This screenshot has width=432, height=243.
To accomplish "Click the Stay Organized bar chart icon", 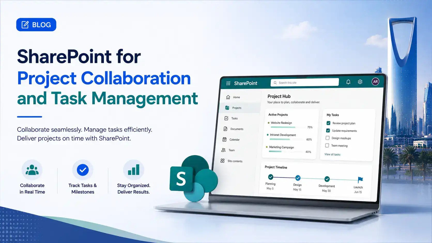I will [134, 170].
